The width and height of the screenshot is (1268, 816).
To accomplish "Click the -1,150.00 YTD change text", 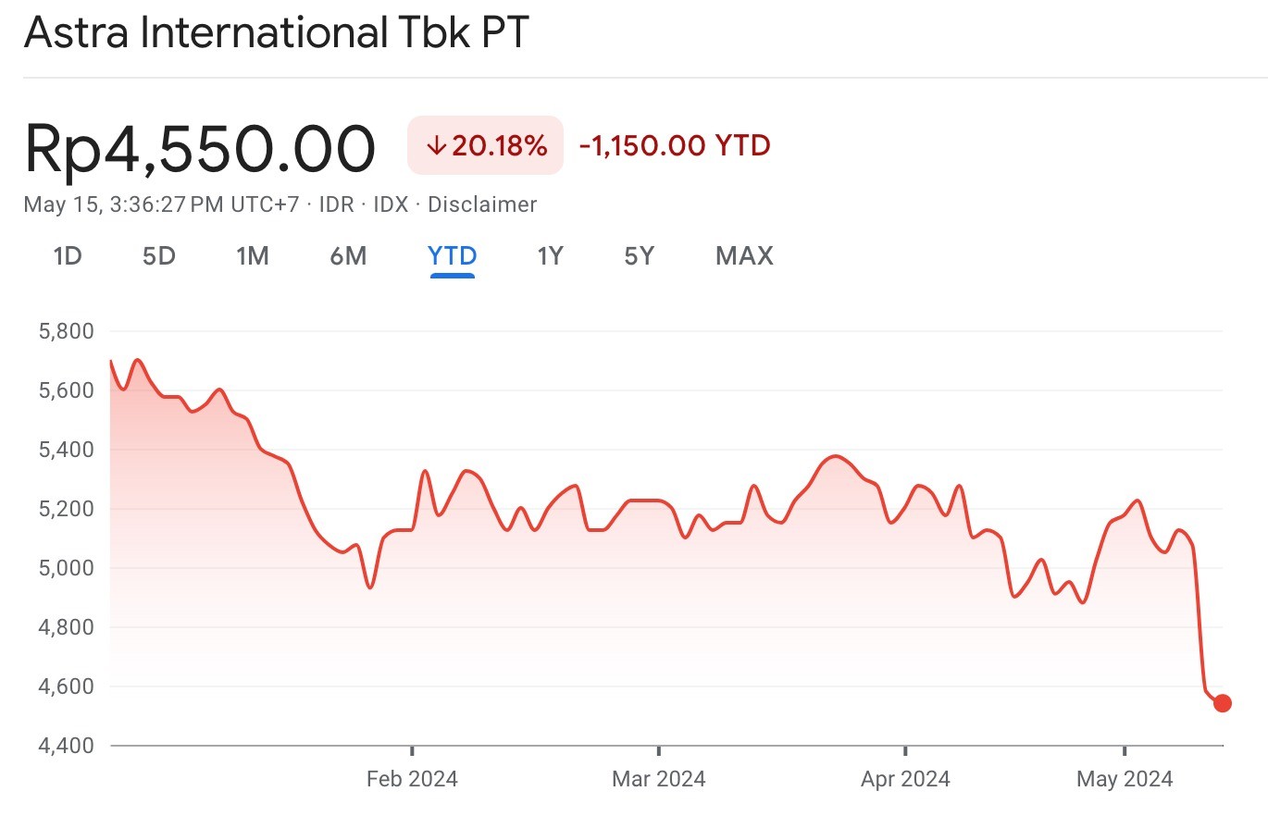I will (x=675, y=145).
